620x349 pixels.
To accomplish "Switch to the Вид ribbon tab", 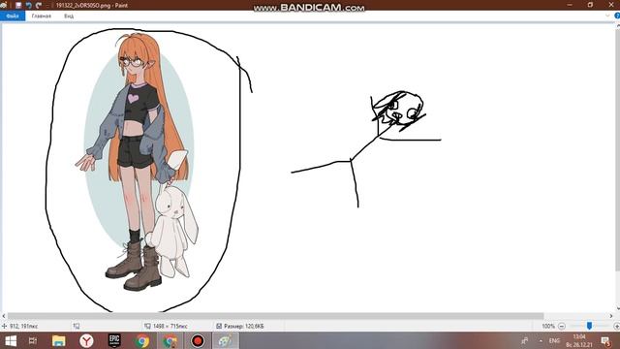I will [69, 16].
